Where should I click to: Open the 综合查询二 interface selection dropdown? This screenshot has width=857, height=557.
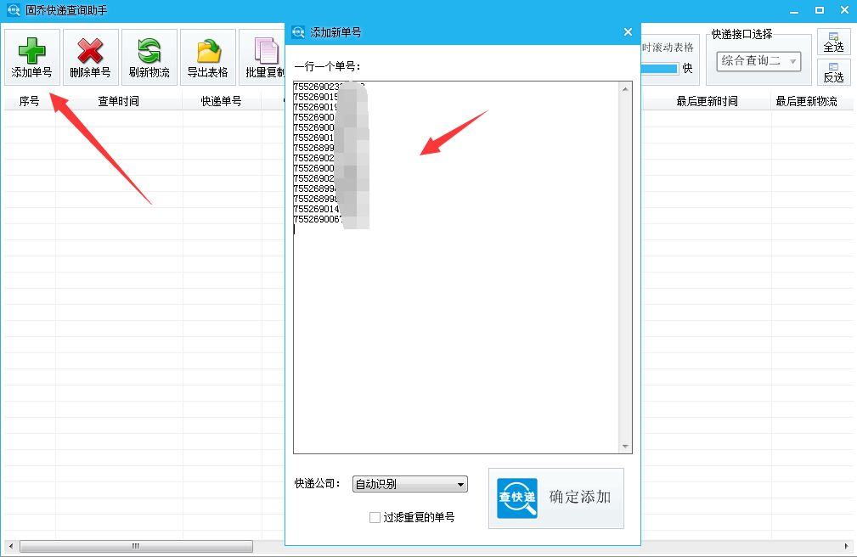click(758, 61)
